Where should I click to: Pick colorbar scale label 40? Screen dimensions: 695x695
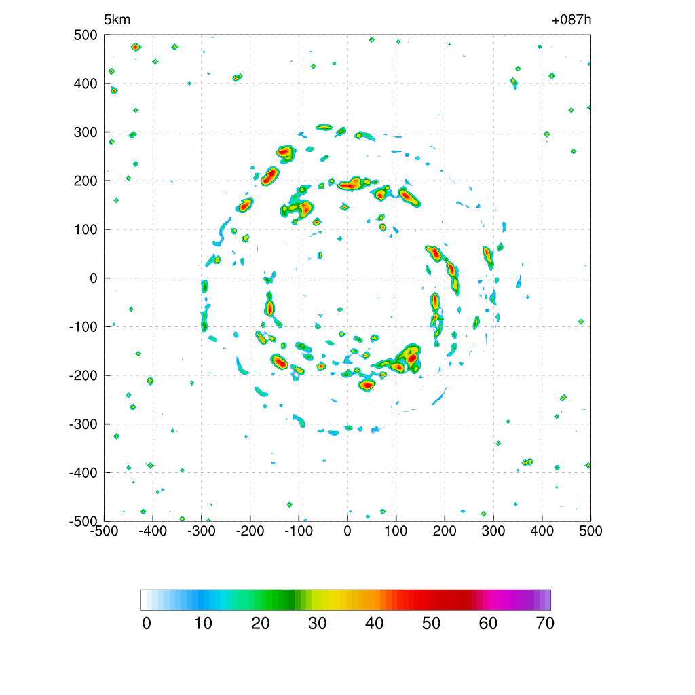click(x=374, y=624)
